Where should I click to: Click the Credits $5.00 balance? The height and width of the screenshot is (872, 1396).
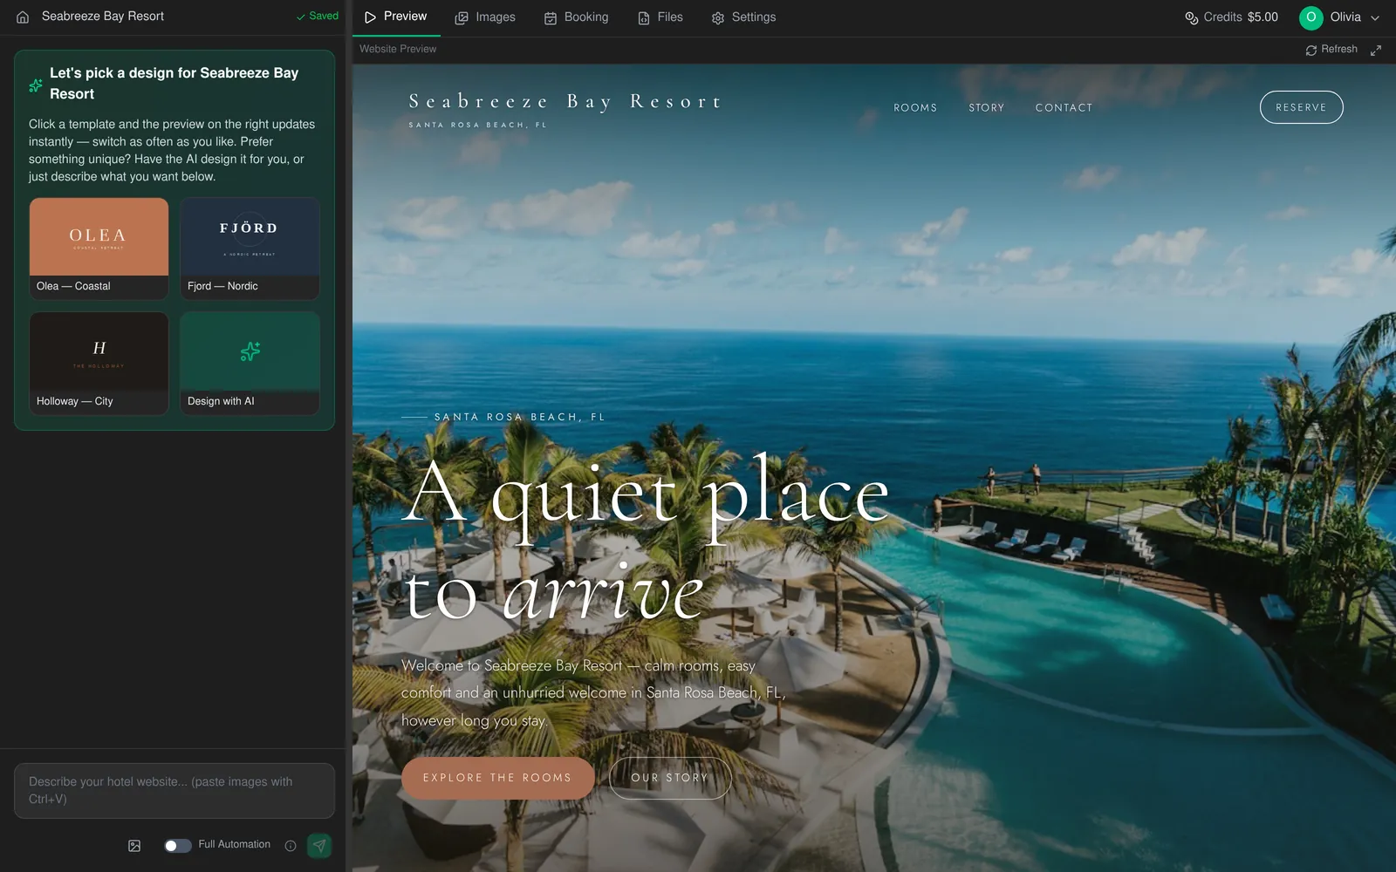(1231, 17)
